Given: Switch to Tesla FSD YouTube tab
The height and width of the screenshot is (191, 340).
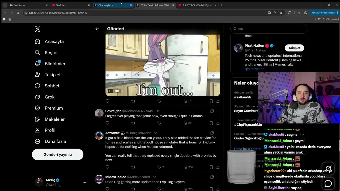Looking at the screenshot, I should pyautogui.click(x=197, y=5).
